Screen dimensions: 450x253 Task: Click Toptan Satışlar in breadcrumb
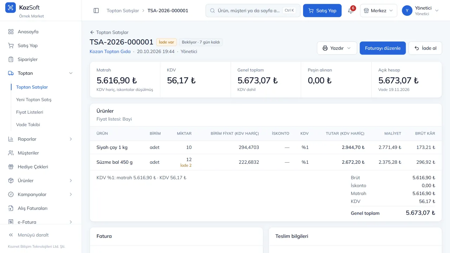123,11
